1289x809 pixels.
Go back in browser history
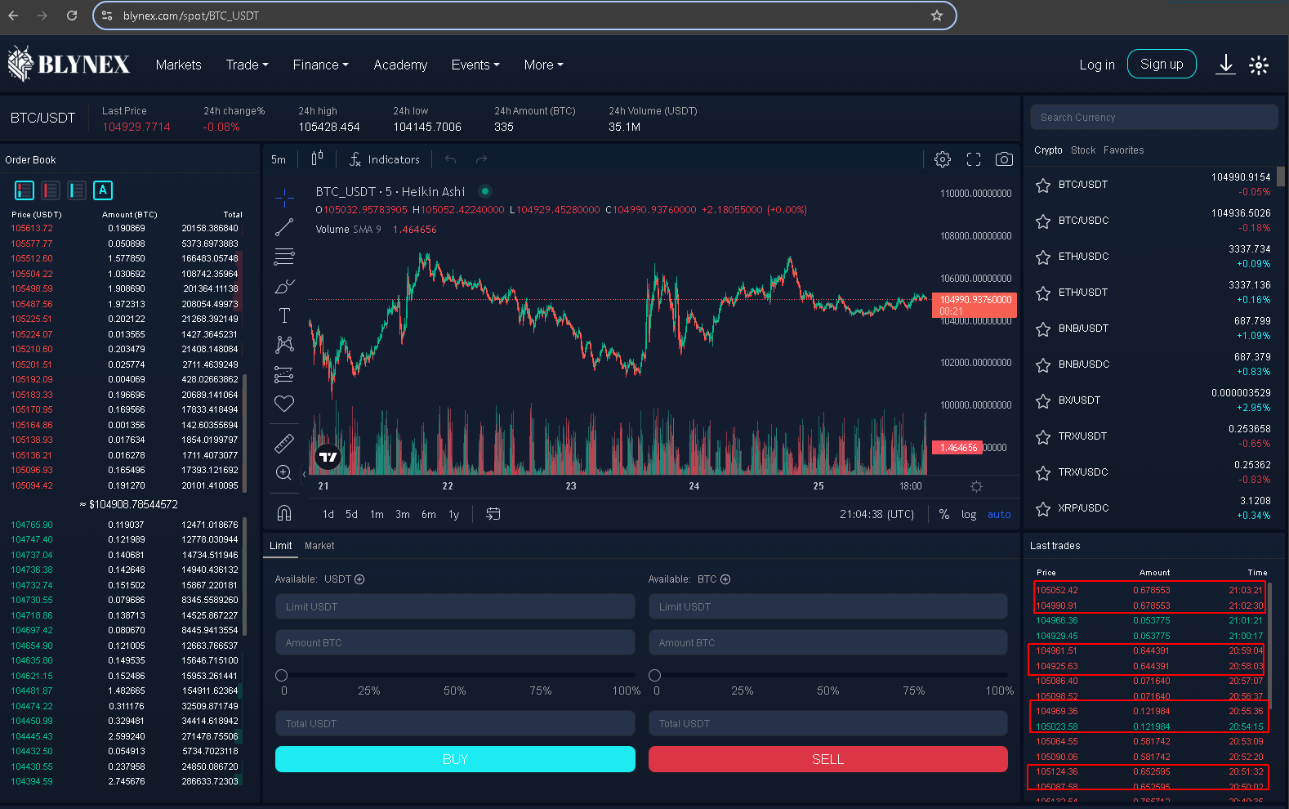13,16
